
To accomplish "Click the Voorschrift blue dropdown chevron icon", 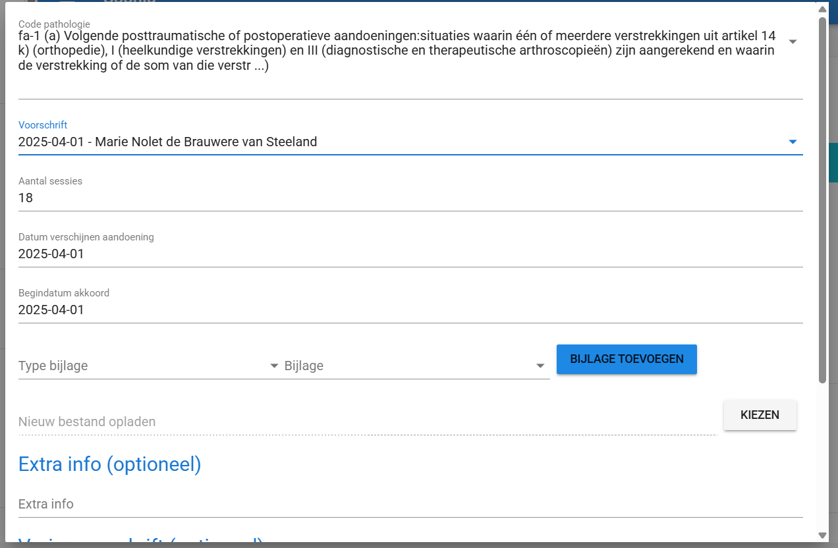I will coord(793,141).
